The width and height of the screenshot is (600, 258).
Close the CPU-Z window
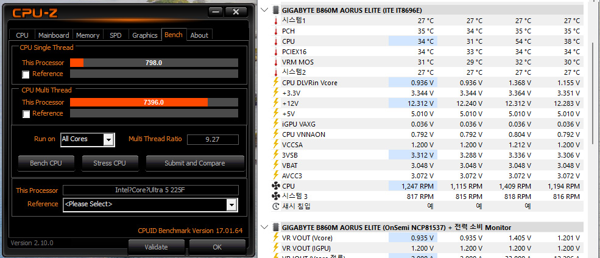(236, 12)
